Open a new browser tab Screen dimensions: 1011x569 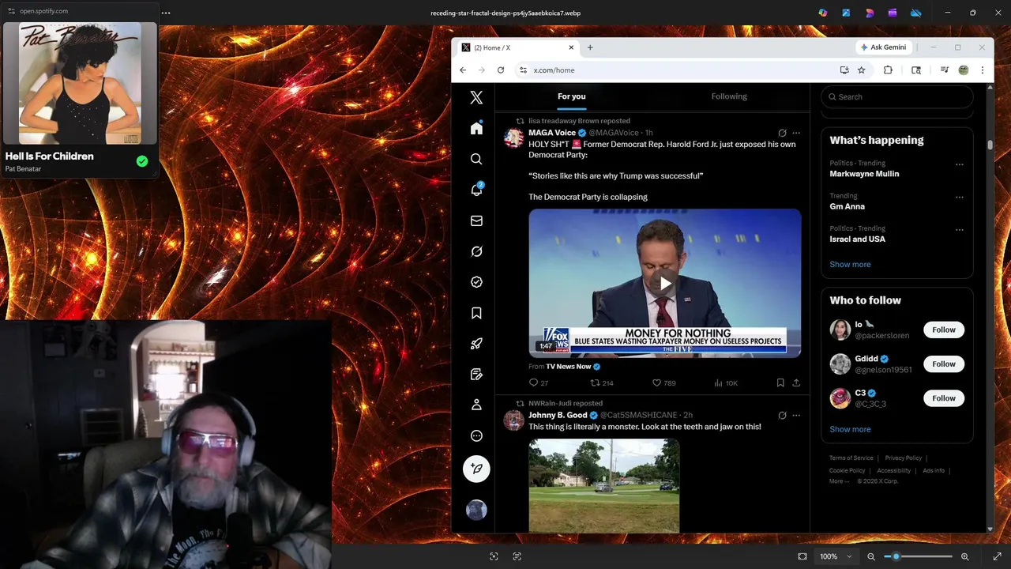(x=589, y=47)
